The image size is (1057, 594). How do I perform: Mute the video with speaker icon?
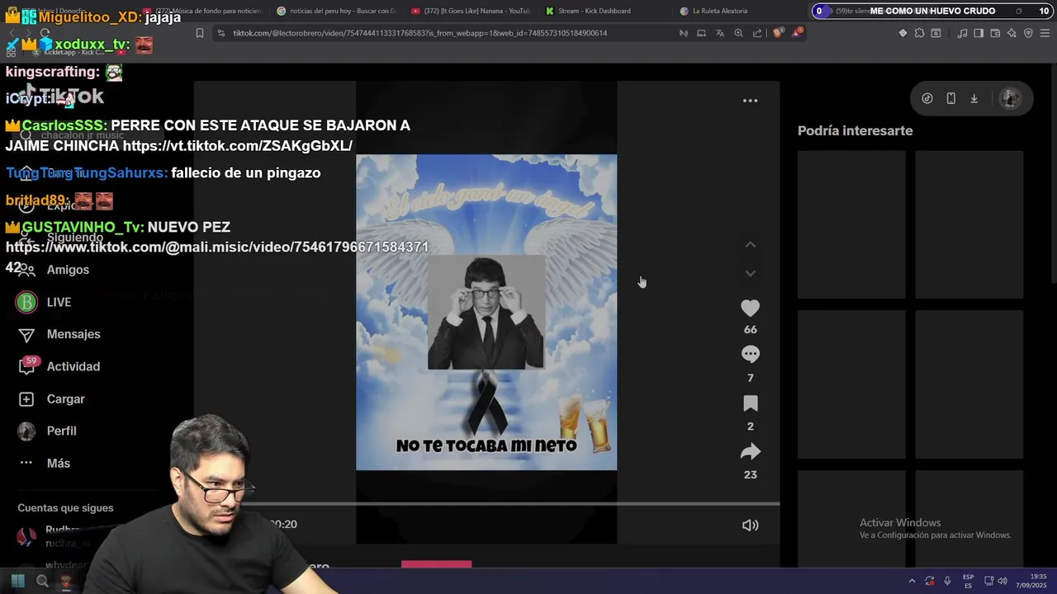pos(750,525)
